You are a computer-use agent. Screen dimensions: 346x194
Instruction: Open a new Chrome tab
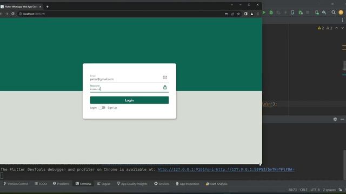[47, 6]
